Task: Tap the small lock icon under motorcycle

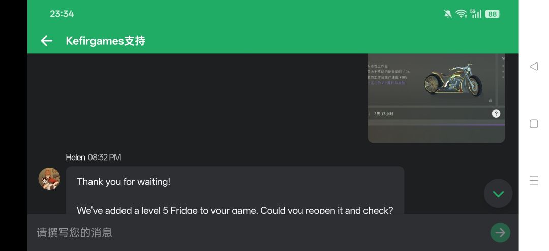Action: point(490,101)
